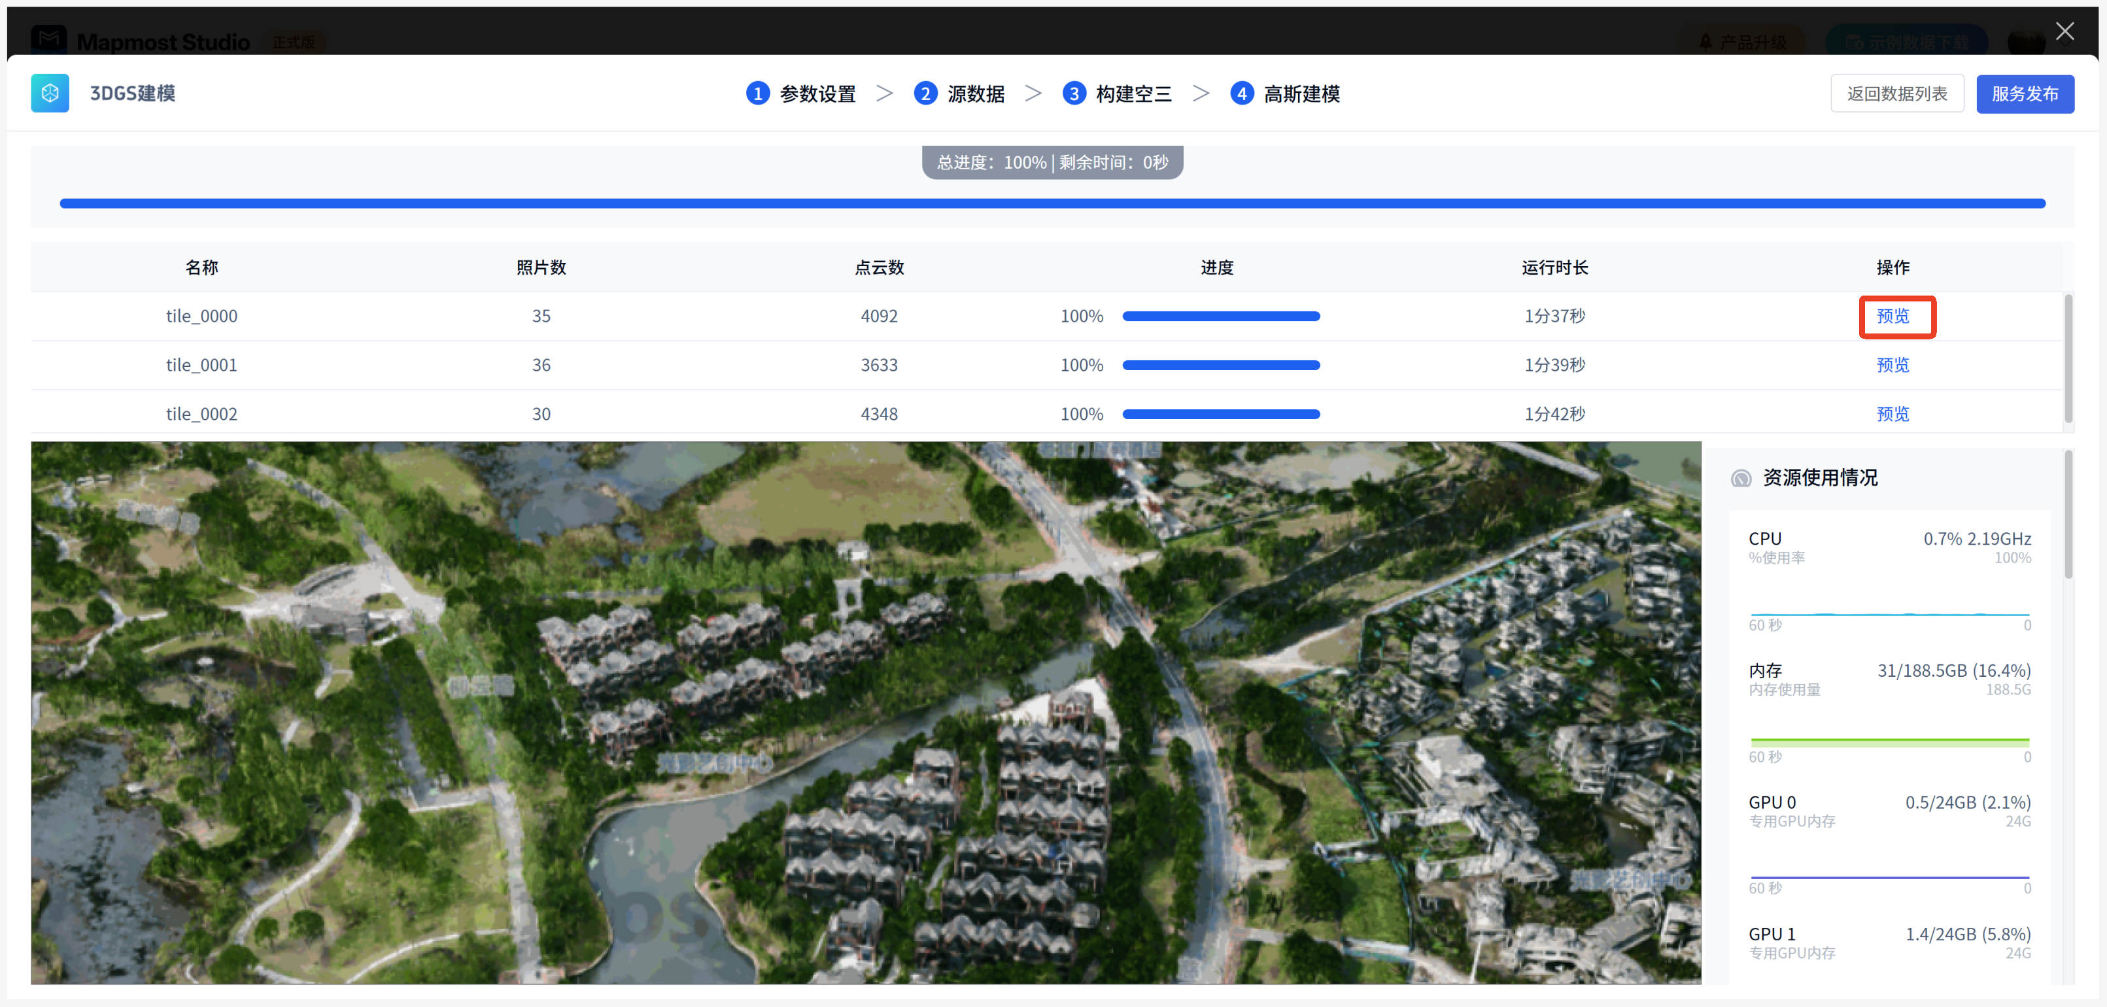Open the 参数设置 step
Viewport: 2107px width, 1007px height.
[817, 94]
